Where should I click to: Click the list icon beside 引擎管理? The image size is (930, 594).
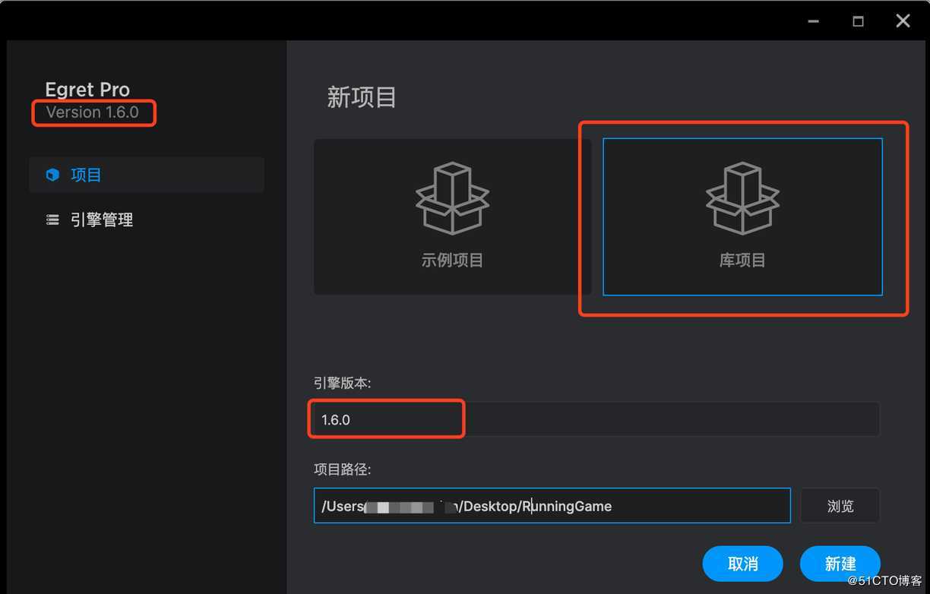click(52, 220)
